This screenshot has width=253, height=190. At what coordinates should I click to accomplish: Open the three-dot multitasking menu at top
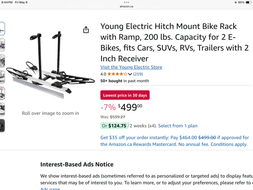126,2
